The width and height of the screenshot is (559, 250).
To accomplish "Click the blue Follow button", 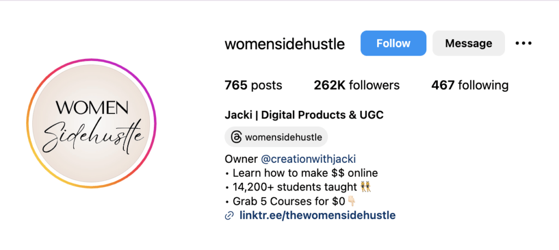I will click(393, 43).
